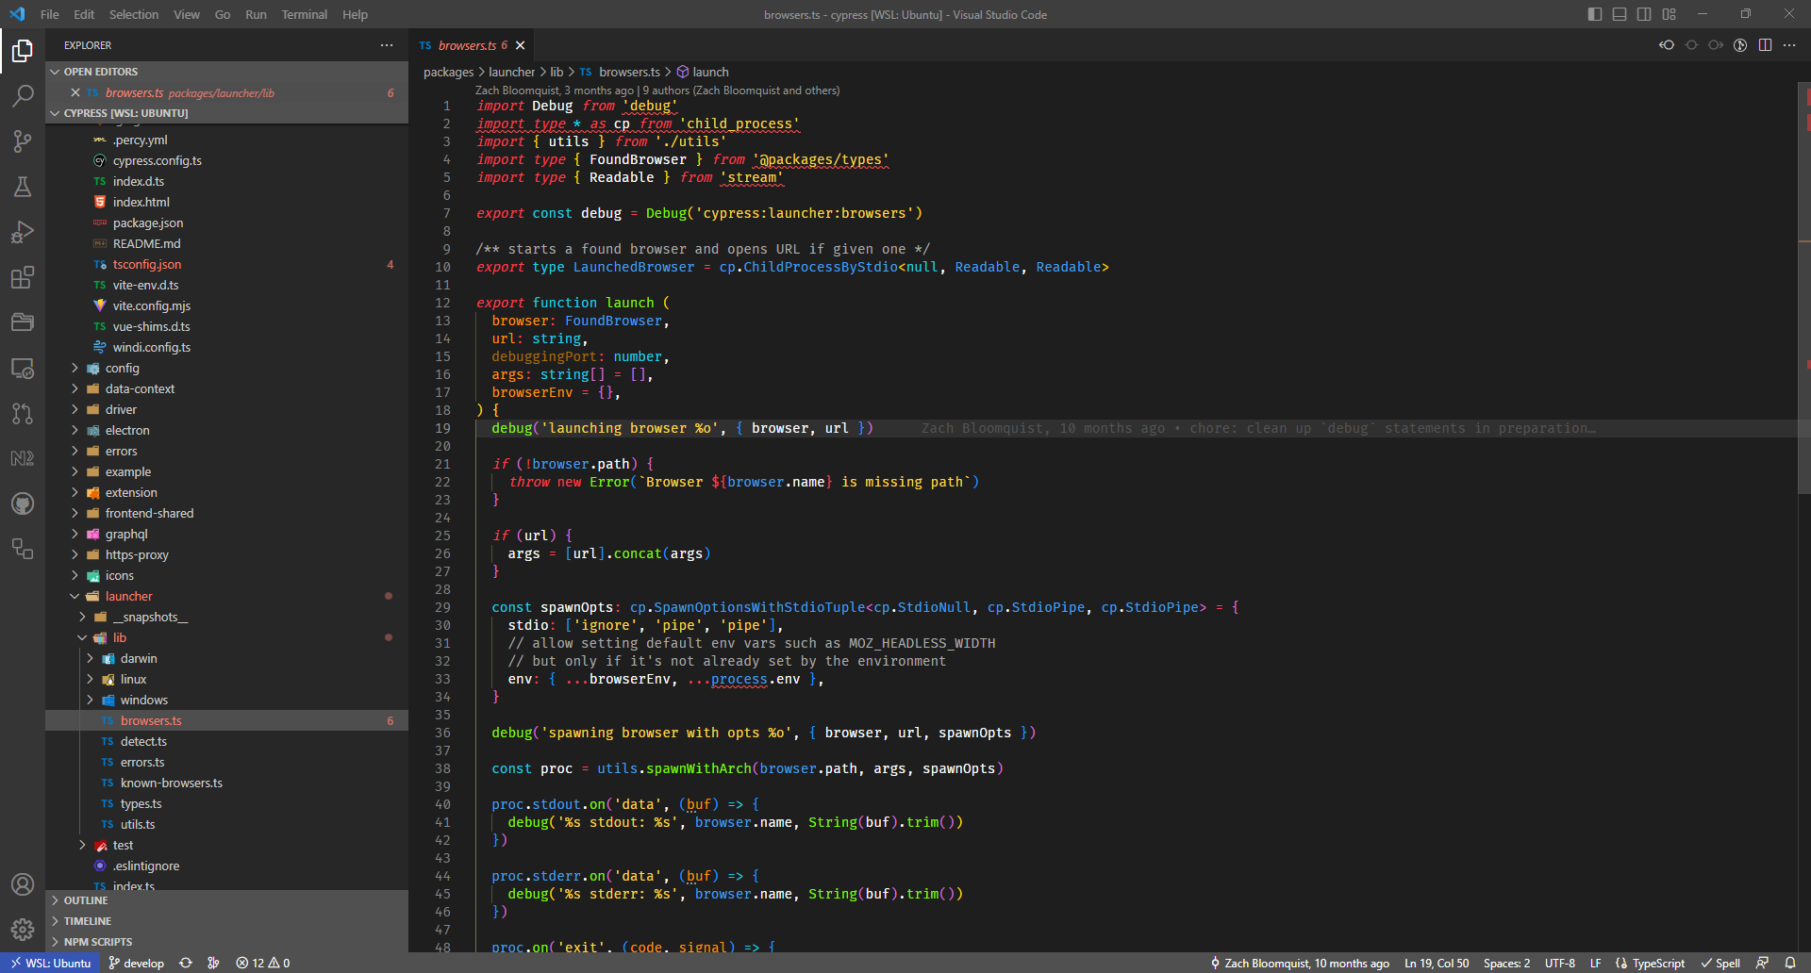Click the WSL: Ubuntu remote indicator

(51, 963)
